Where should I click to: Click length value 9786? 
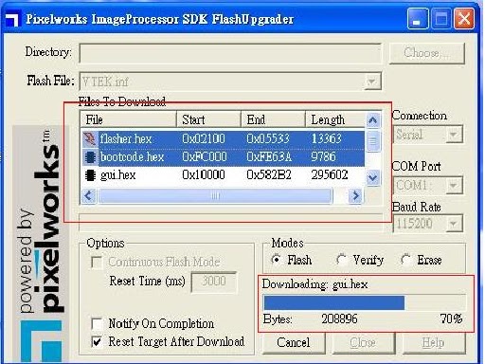click(323, 157)
